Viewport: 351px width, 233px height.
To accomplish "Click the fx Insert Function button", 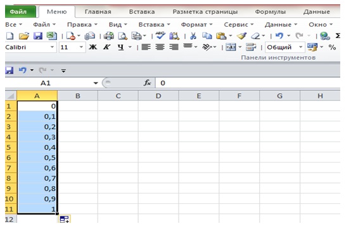I will tap(147, 83).
